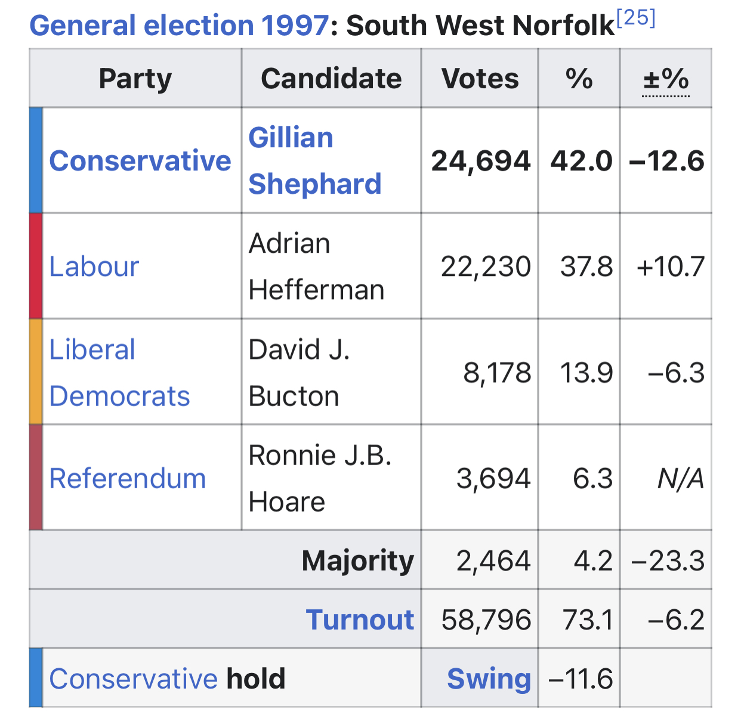Click the Votes column header
This screenshot has height=713, width=741.
(x=480, y=79)
